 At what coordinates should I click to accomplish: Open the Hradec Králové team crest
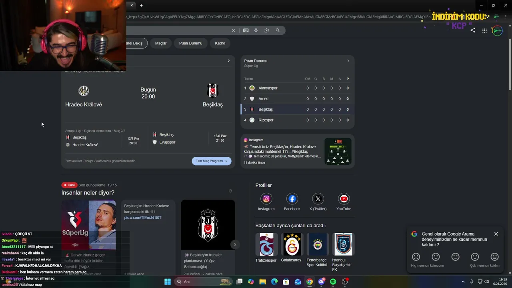click(x=84, y=91)
